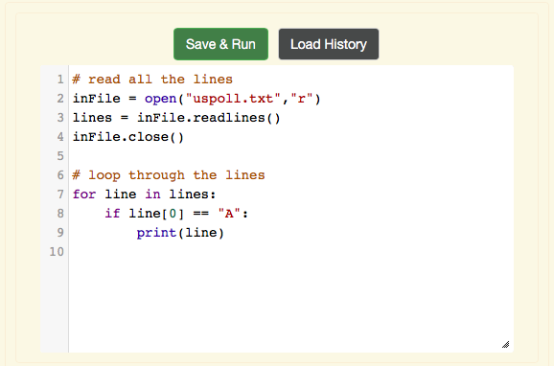This screenshot has height=366, width=554.
Task: Click the 'lines = inFile.readlines()' line
Action: [176, 118]
